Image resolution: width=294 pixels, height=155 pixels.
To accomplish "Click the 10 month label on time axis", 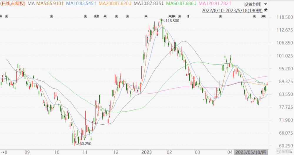I will (x=57, y=152).
